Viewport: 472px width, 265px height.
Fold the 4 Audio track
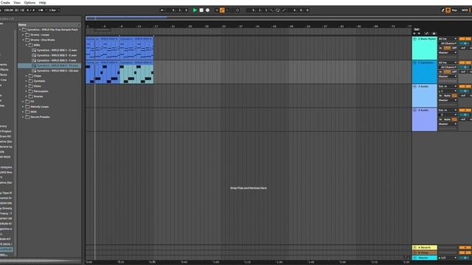tap(414, 110)
